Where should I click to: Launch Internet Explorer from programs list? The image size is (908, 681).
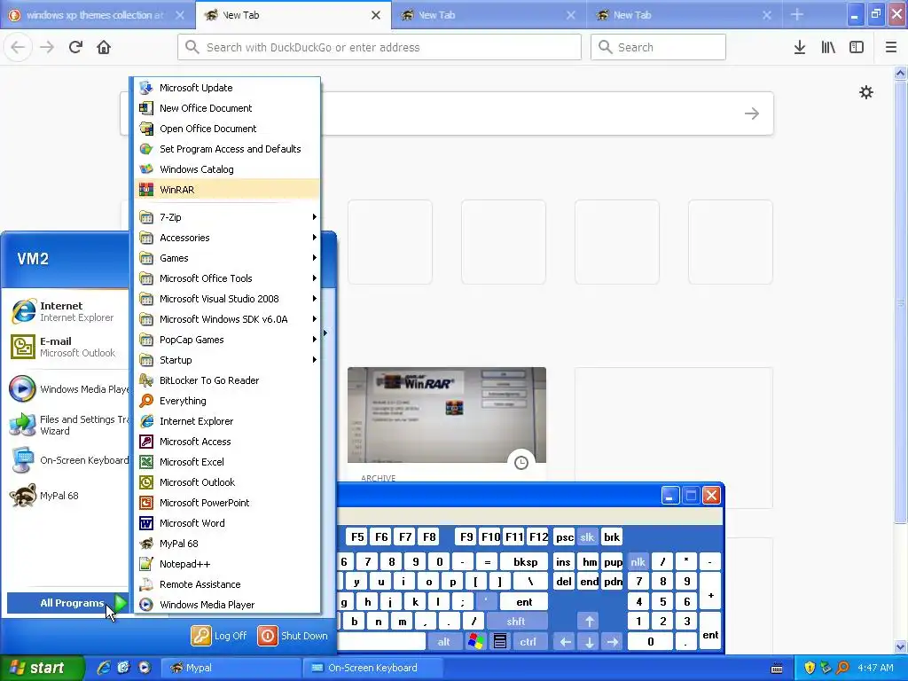point(227,421)
